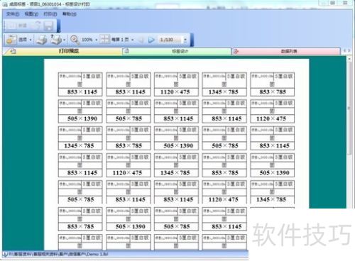
Task: Go to next page with the arrow
Action: 151,40
